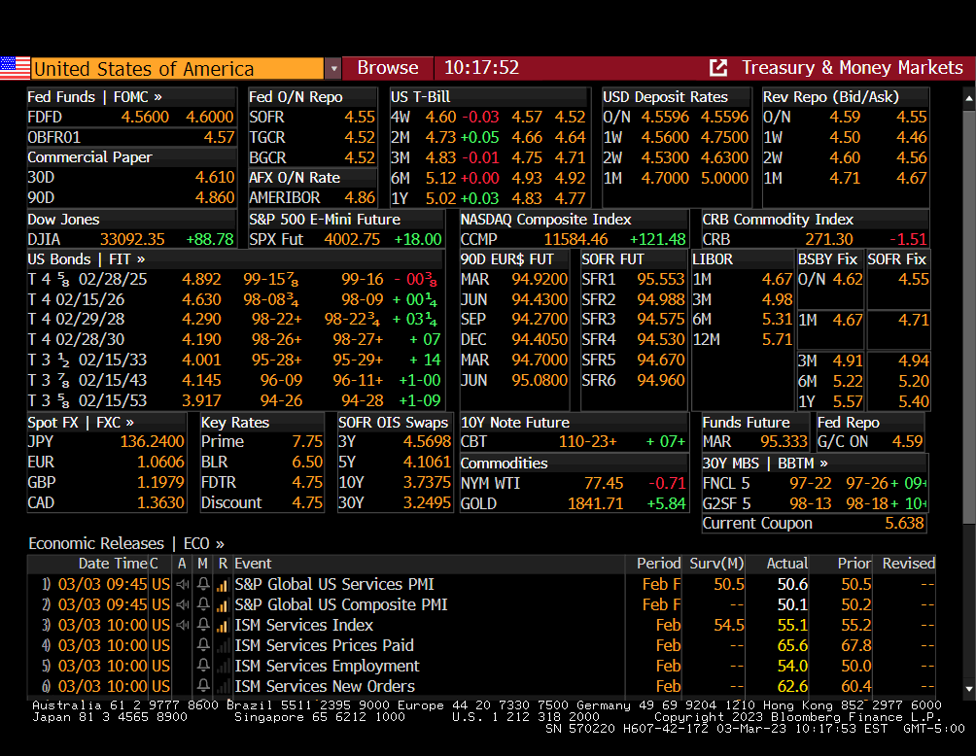Image resolution: width=976 pixels, height=756 pixels.
Task: Sort by the Surv(M) column header
Action: 716,564
